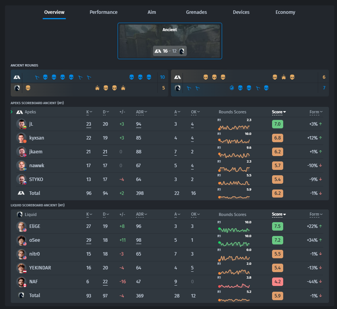Expand the green chevron beside Apeks
Viewport: 337px width, 309px height.
12,112
